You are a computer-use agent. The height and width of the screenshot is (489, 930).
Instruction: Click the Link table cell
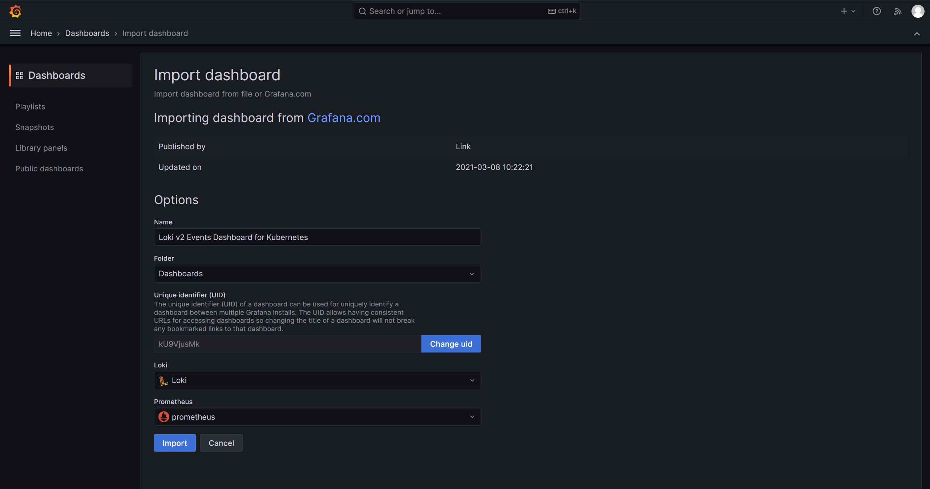click(463, 147)
